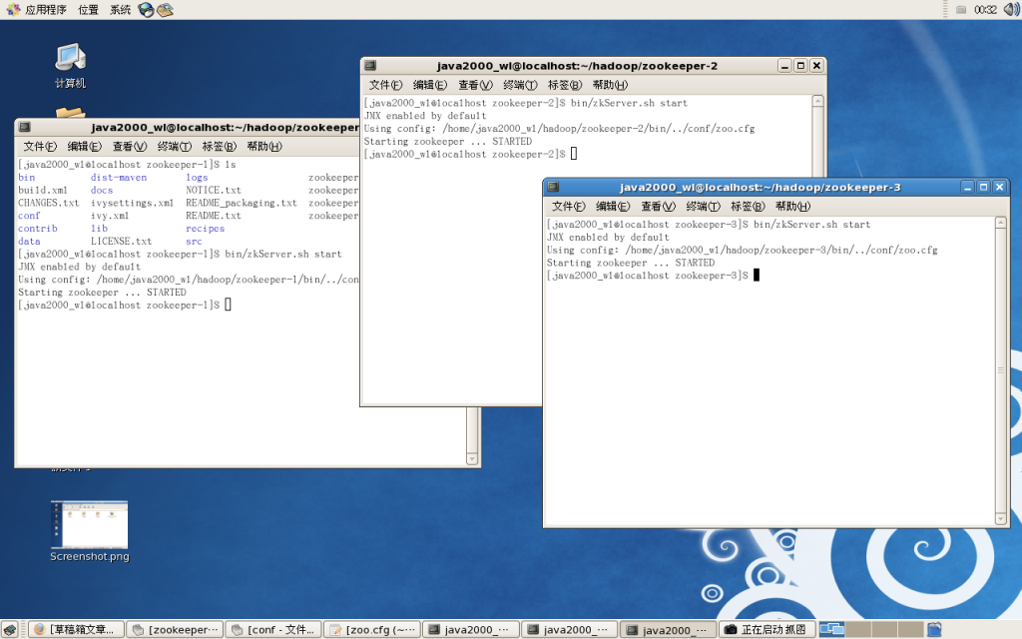
Task: Click scroll-up arrow in zookeeper-3 terminal
Action: coord(1001,223)
